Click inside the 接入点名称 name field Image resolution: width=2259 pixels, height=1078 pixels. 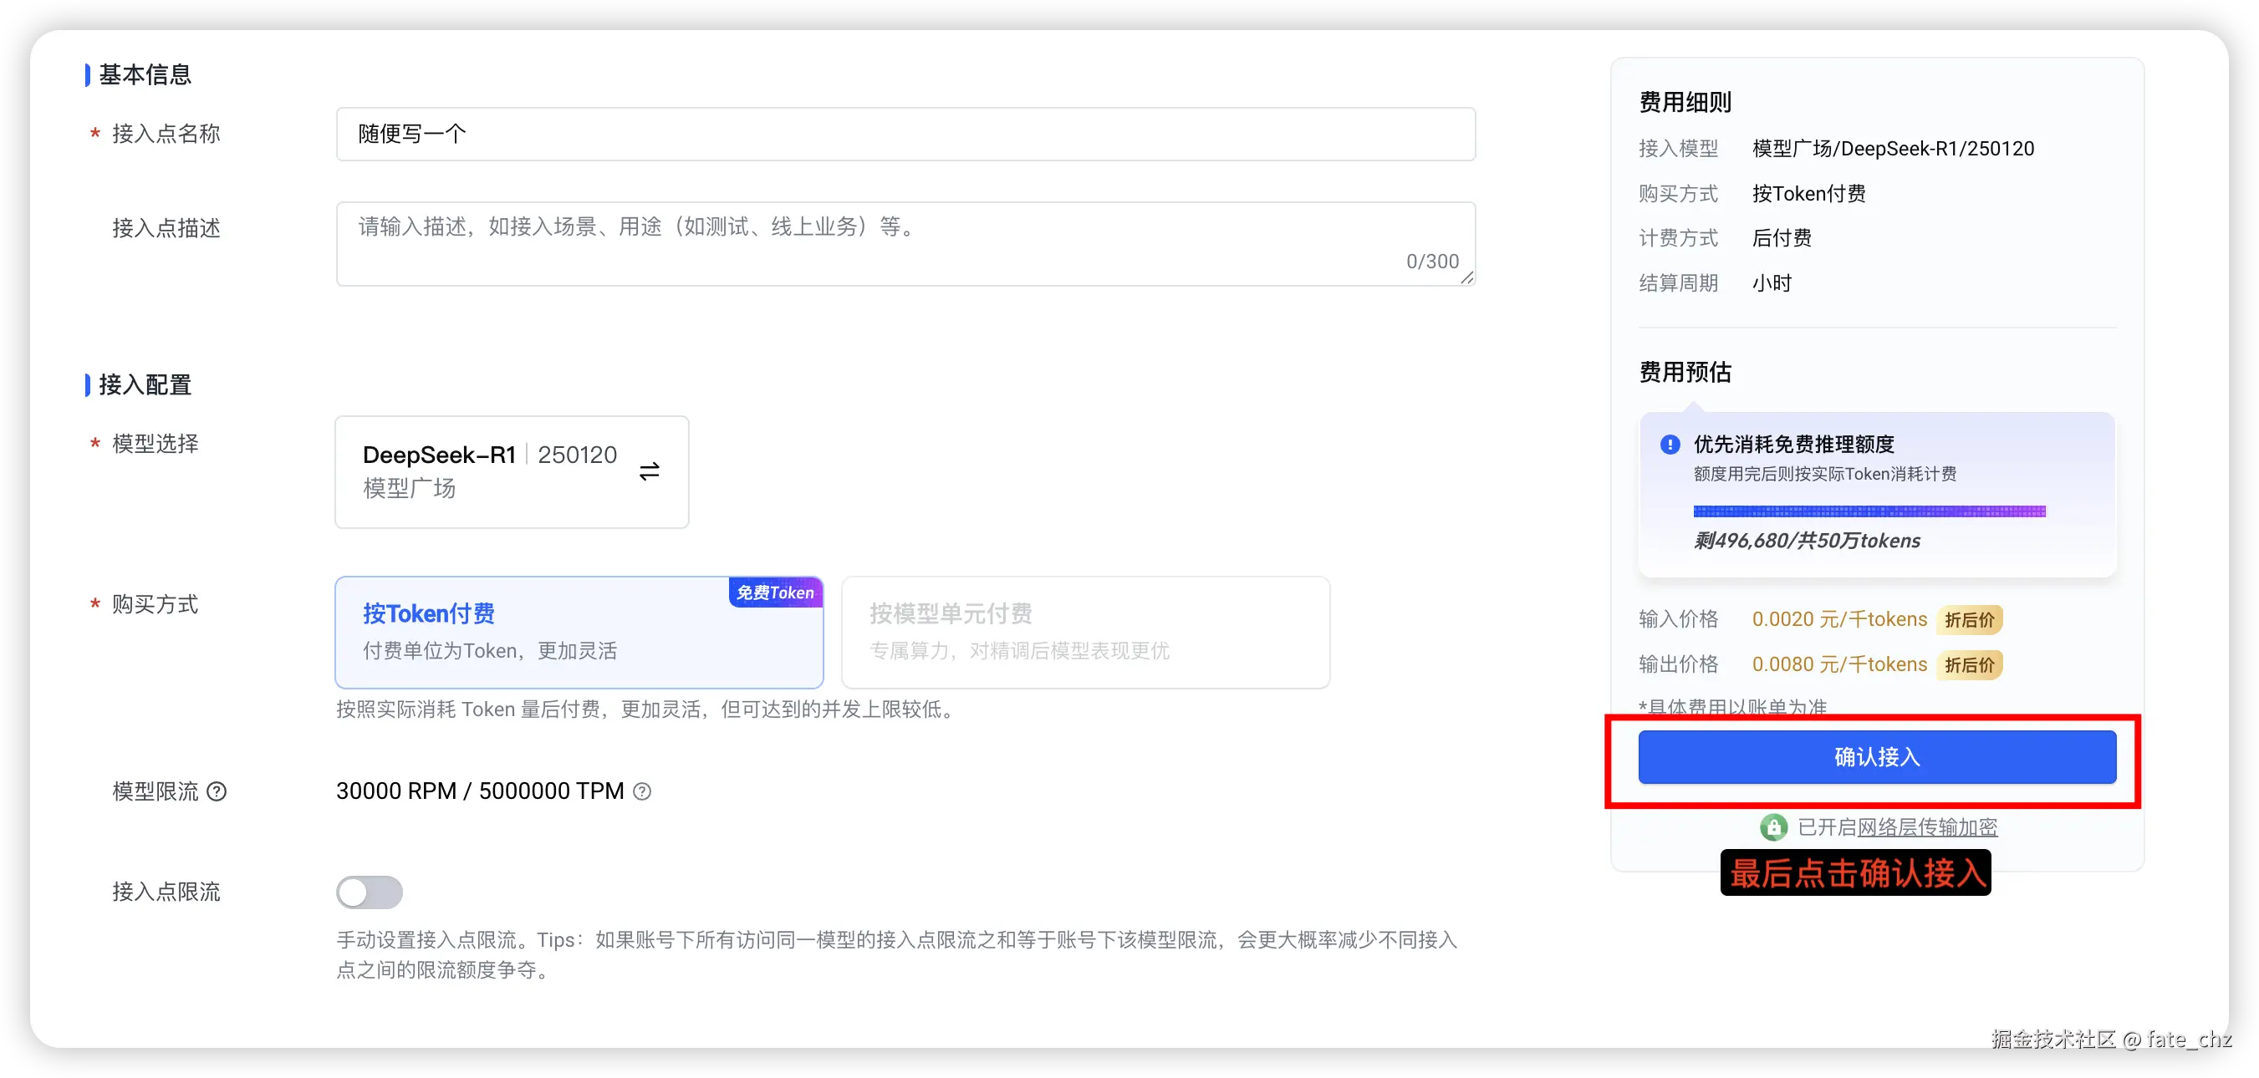(x=903, y=134)
